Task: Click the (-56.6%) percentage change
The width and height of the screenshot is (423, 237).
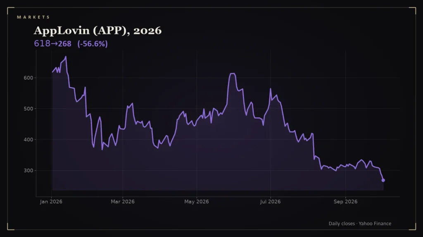Action: [x=93, y=44]
